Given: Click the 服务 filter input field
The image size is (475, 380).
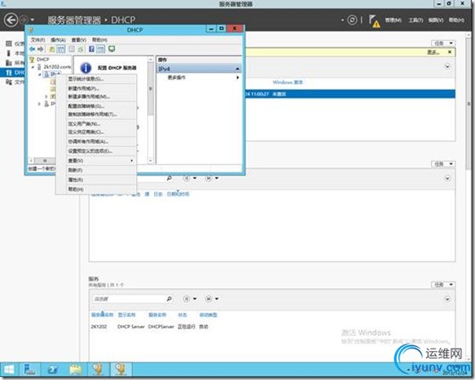Looking at the screenshot, I should click(x=129, y=299).
